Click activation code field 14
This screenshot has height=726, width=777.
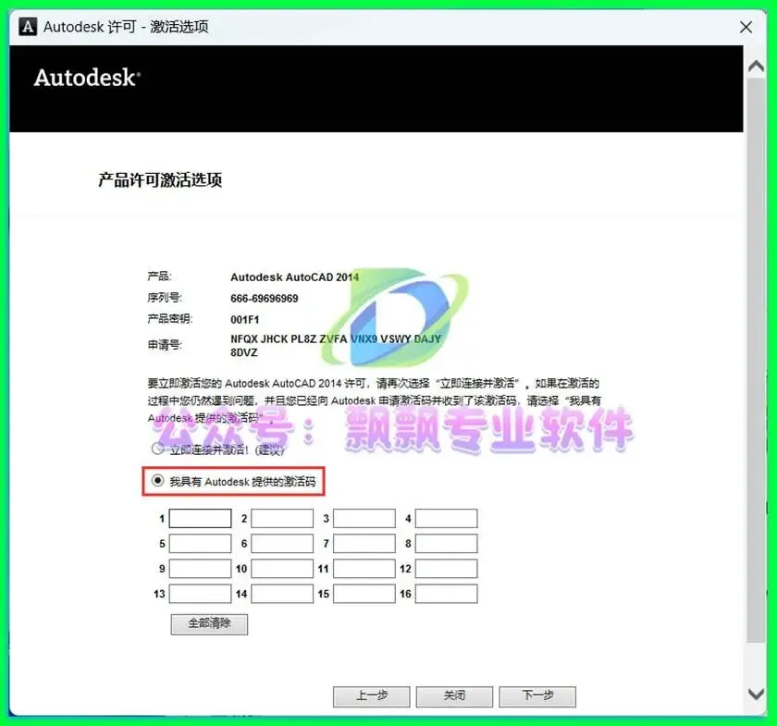click(x=282, y=594)
